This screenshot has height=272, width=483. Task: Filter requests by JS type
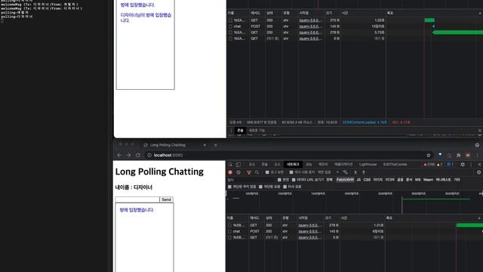coord(358,180)
